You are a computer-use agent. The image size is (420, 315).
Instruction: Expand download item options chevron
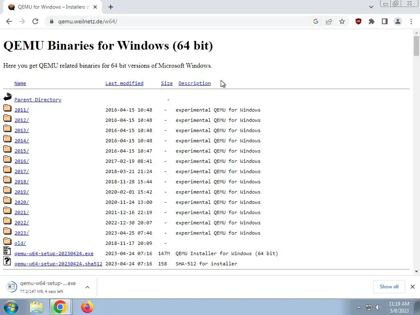pos(87,287)
